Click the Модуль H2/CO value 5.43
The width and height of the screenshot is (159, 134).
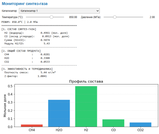(x=47, y=44)
